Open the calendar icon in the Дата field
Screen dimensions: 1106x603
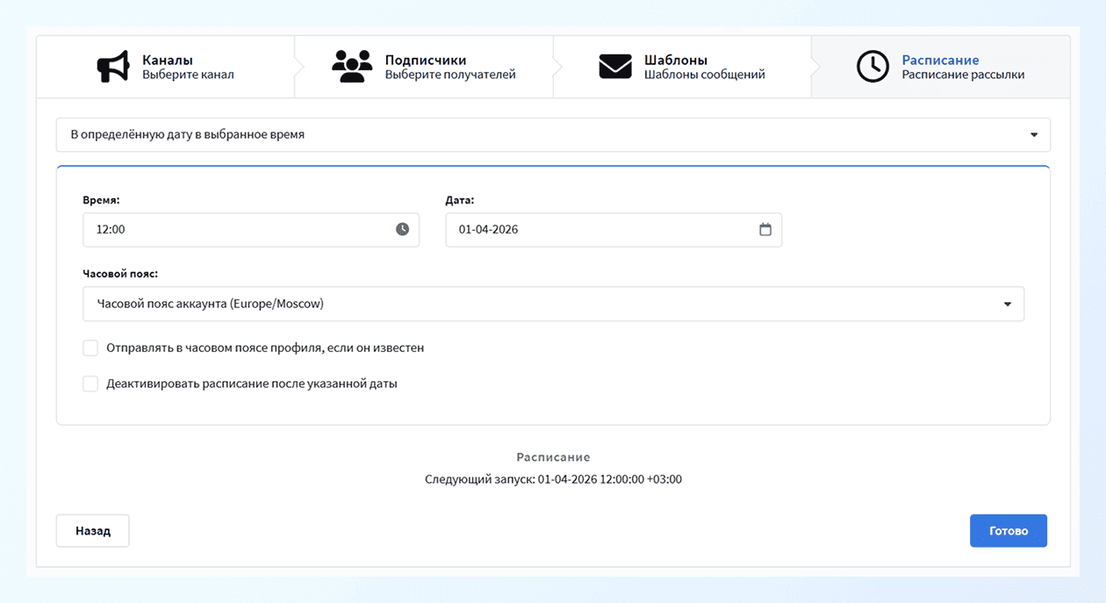[x=765, y=229]
